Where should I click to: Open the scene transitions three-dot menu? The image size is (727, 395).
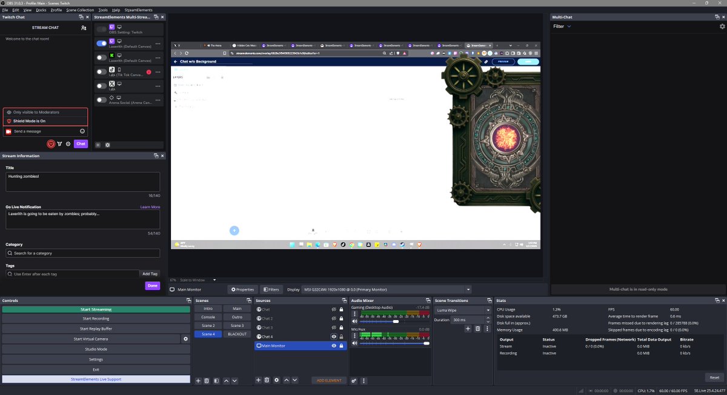[x=486, y=328]
